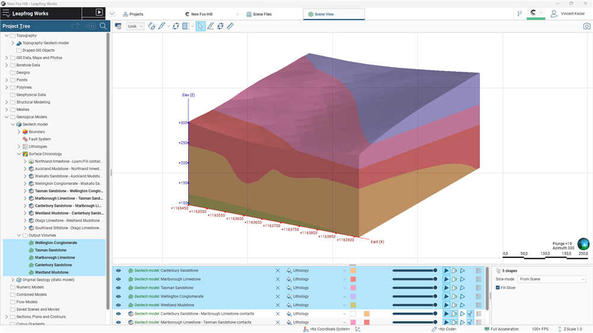593x333 pixels.
Task: Expand the Borehole Data folder
Action: (x=7, y=65)
